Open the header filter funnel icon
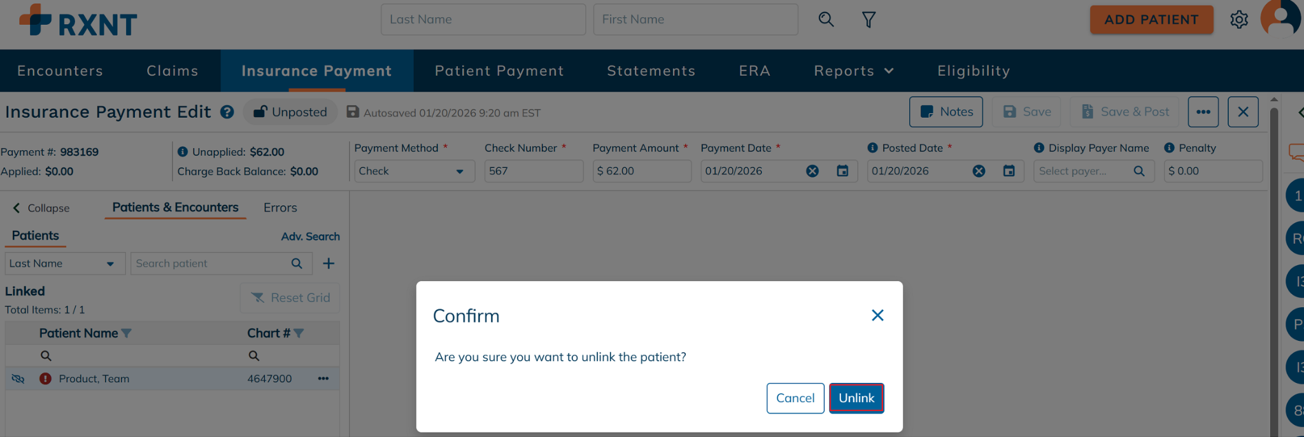The width and height of the screenshot is (1304, 437). point(868,20)
